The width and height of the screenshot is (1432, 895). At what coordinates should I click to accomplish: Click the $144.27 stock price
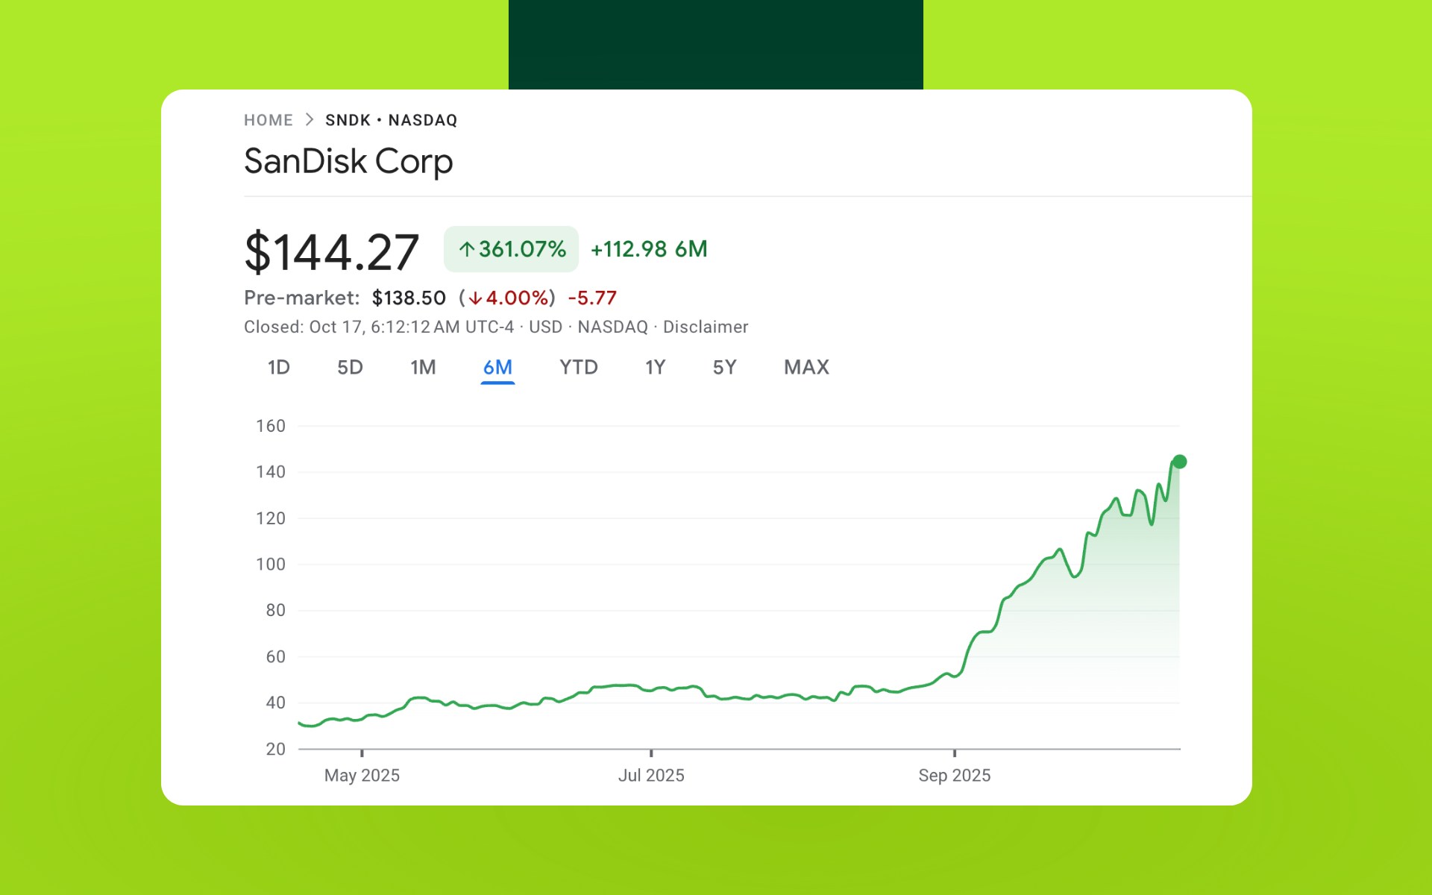point(331,252)
